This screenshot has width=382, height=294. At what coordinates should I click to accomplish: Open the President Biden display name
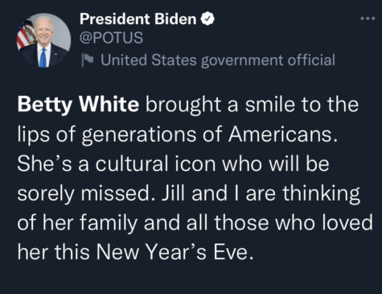click(x=138, y=19)
